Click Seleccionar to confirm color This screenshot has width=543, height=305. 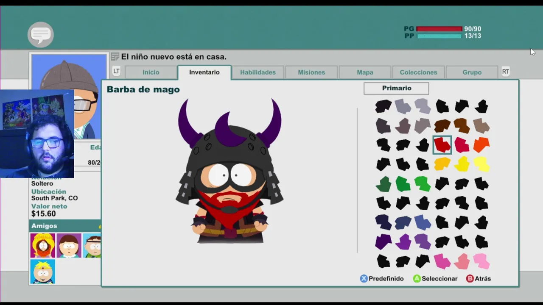(439, 279)
